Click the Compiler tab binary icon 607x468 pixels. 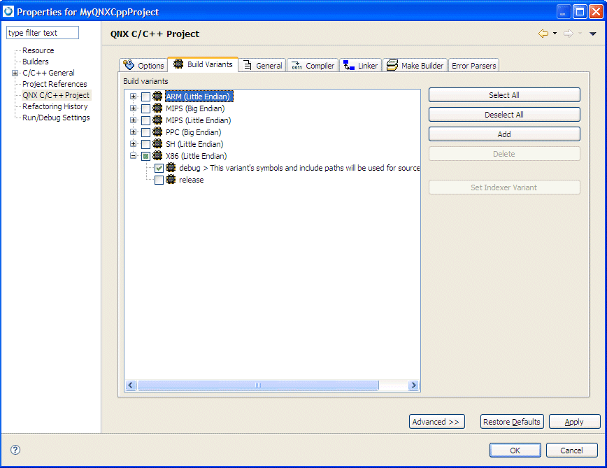point(296,65)
